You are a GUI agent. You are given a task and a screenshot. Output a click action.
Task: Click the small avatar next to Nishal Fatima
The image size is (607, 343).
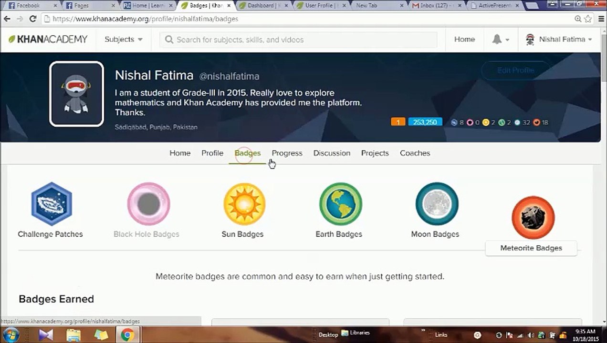click(x=530, y=40)
